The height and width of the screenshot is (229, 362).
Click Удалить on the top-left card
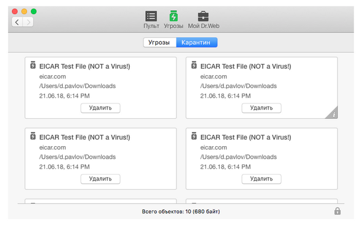click(101, 108)
